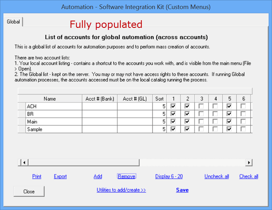Click the Print link
272x210 pixels.
tap(37, 176)
